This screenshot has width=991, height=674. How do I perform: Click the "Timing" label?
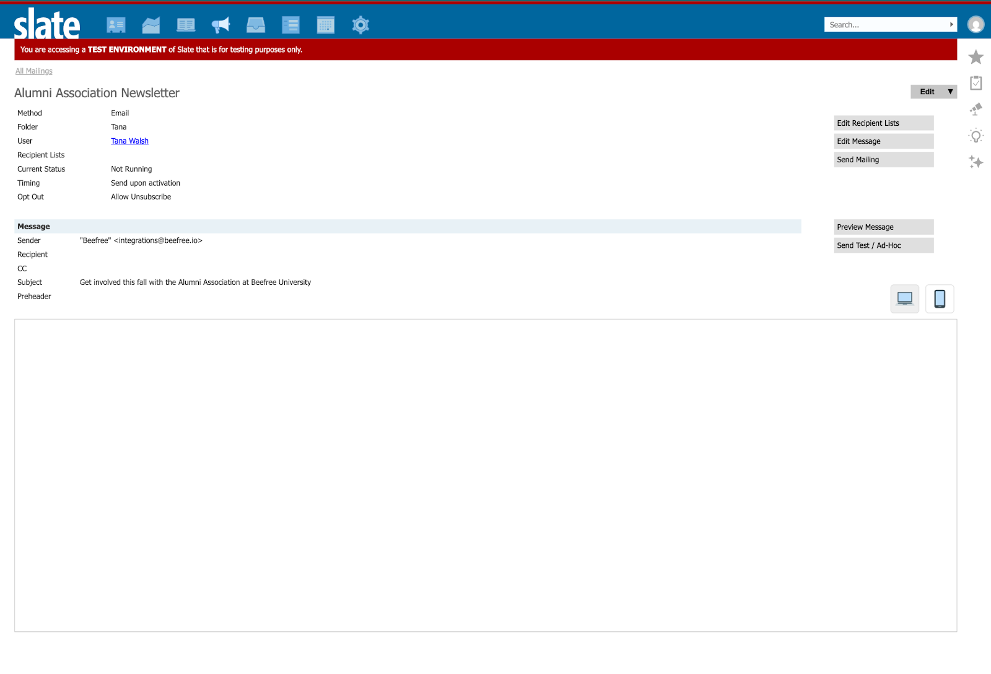(x=28, y=183)
